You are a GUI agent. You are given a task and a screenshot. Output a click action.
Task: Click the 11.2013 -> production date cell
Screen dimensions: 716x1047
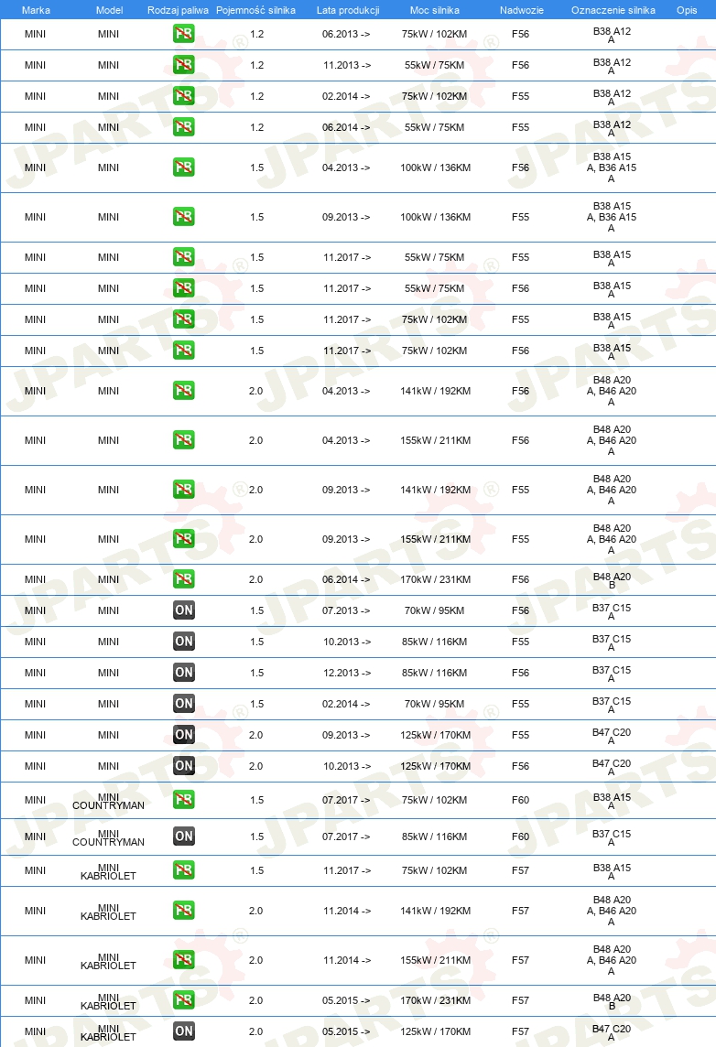(x=347, y=66)
